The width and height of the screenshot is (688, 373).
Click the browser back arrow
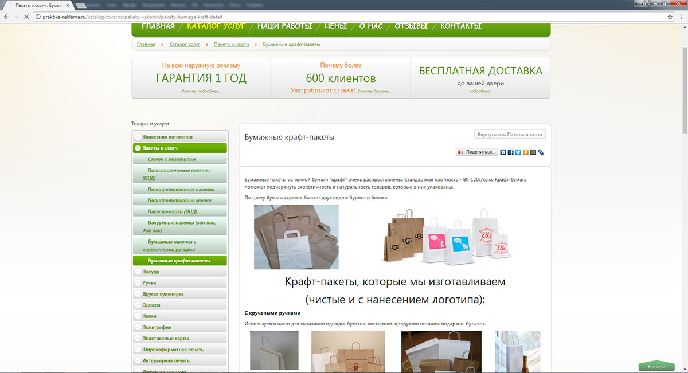pos(6,17)
